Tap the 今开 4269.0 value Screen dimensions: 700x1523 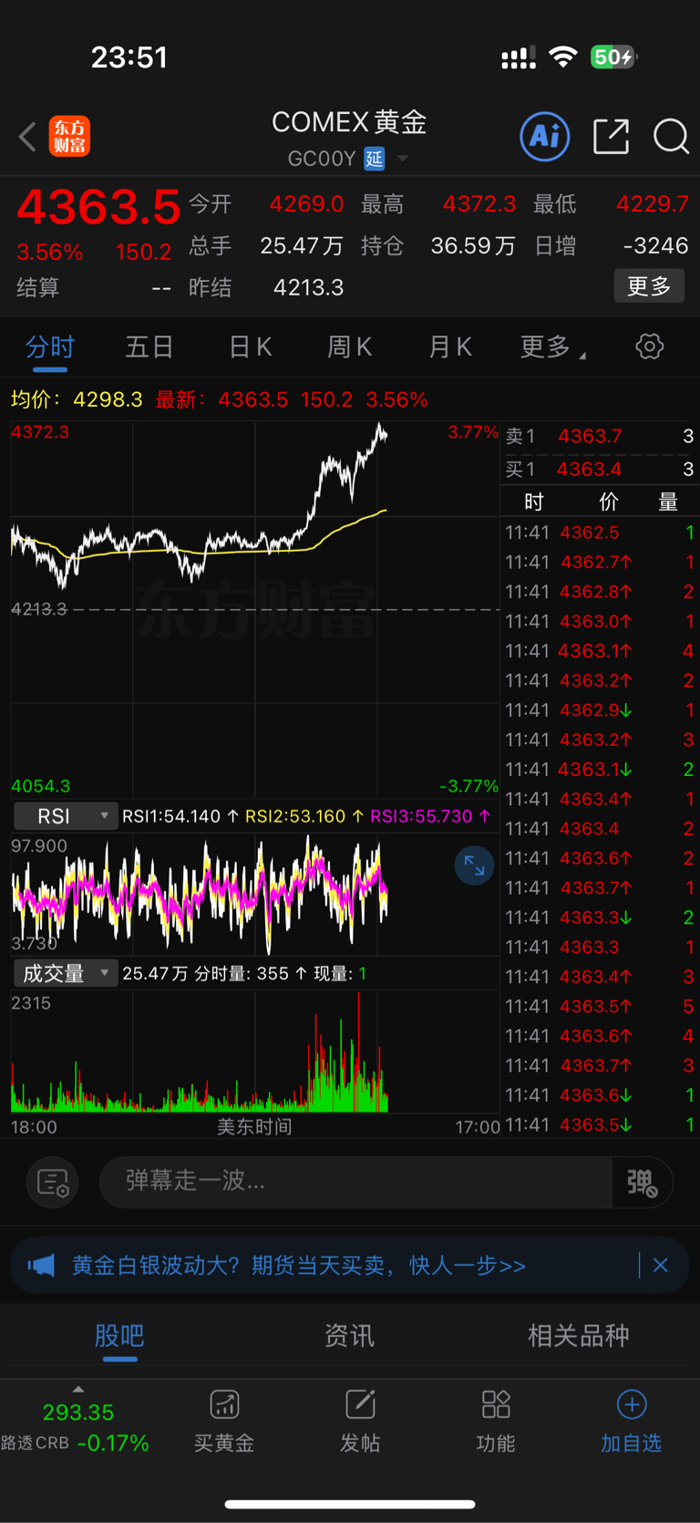(x=306, y=203)
